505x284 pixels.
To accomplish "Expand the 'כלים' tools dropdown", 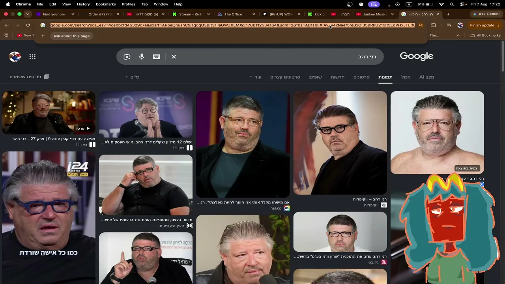I will coord(133,77).
